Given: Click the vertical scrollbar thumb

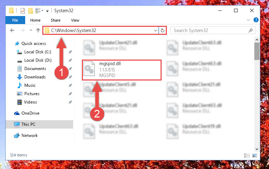Looking at the screenshot, I should [257, 51].
